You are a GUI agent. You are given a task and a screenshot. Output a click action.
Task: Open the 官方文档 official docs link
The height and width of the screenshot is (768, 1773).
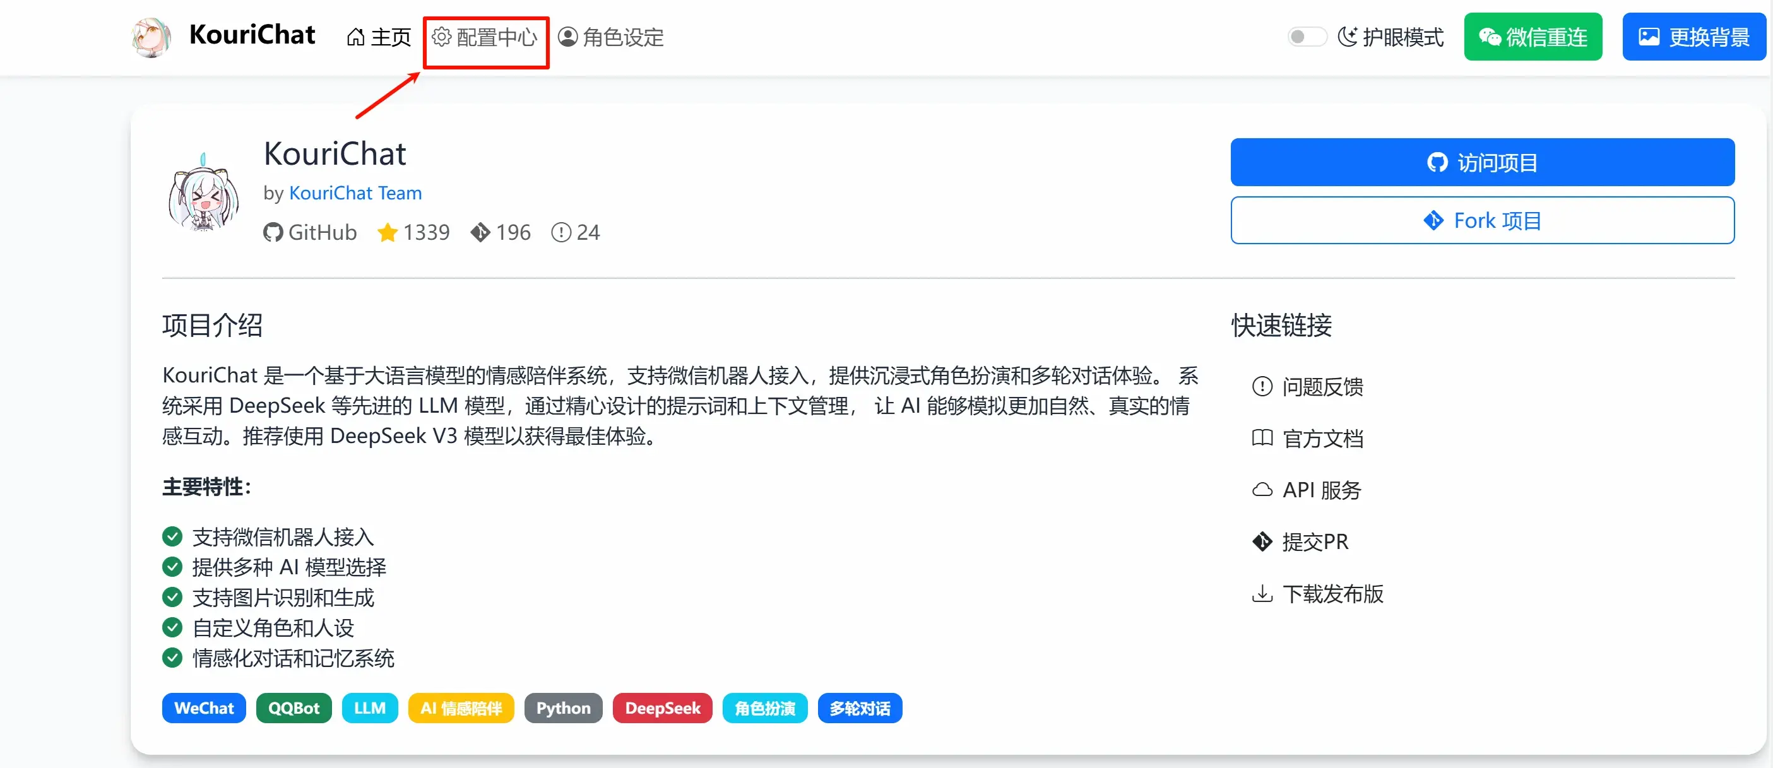point(1322,439)
